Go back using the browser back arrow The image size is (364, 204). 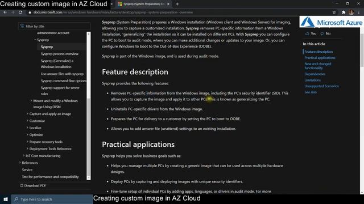pyautogui.click(x=5, y=12)
